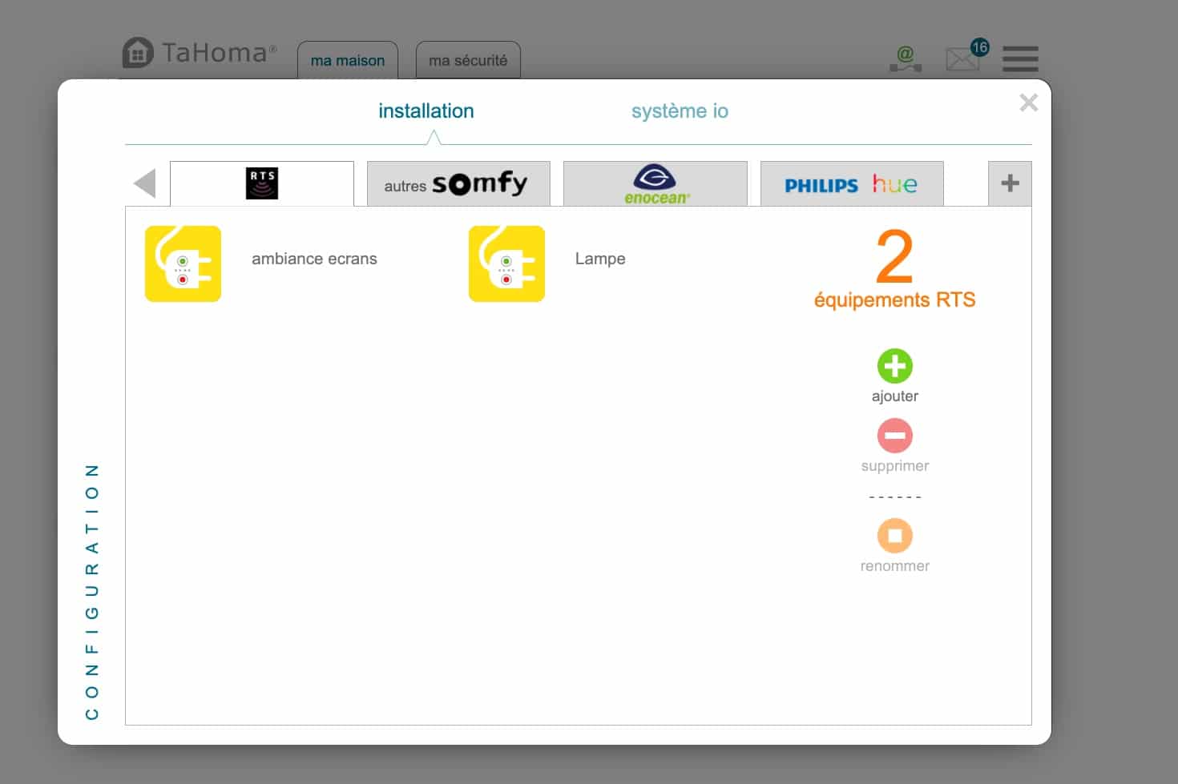Image resolution: width=1178 pixels, height=784 pixels.
Task: Switch to the système io tab
Action: coord(680,111)
